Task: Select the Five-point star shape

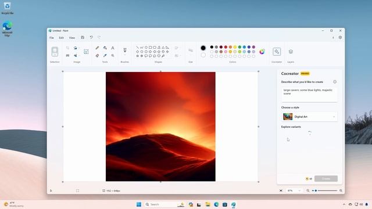Action: pyautogui.click(x=137, y=56)
